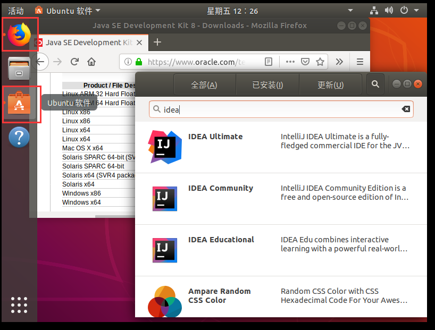435x330 pixels.
Task: Switch to the 更新(U) tab
Action: point(331,84)
